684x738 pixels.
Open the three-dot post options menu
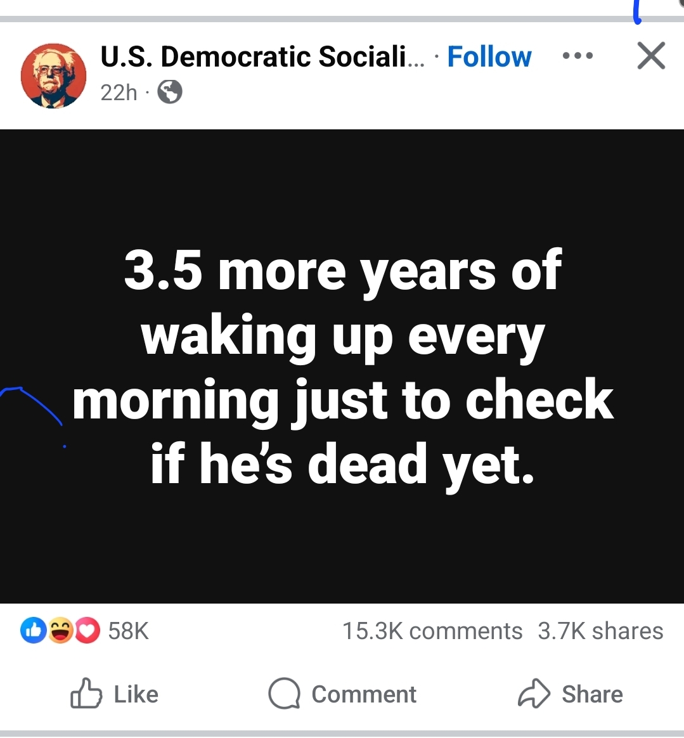[x=578, y=56]
